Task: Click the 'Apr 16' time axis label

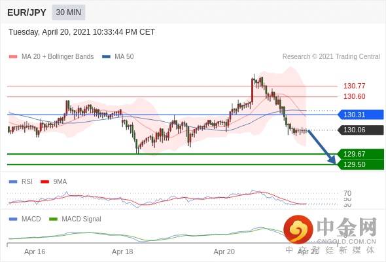Action: click(35, 252)
